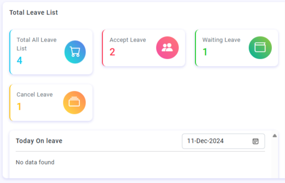
Task: Open the Total All Leave List label
Action: (37, 44)
